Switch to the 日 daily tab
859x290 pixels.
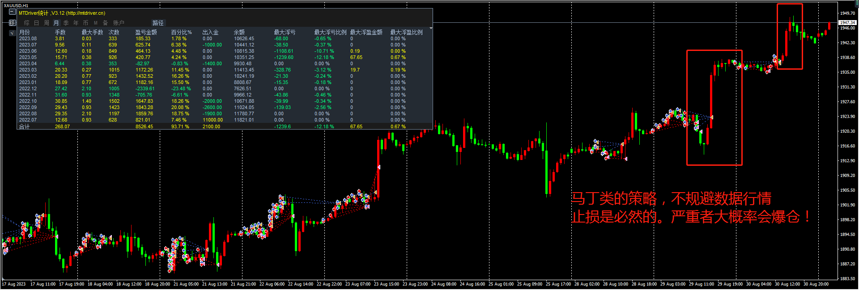37,23
